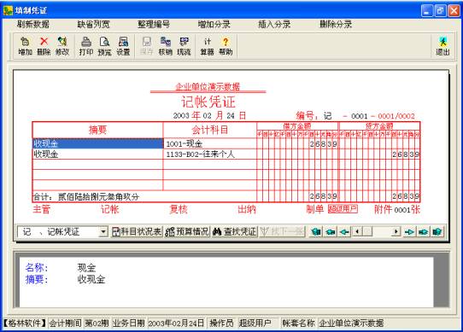The height and width of the screenshot is (332, 463).
Task: Open 帮助 help question-mark icon
Action: pos(226,46)
